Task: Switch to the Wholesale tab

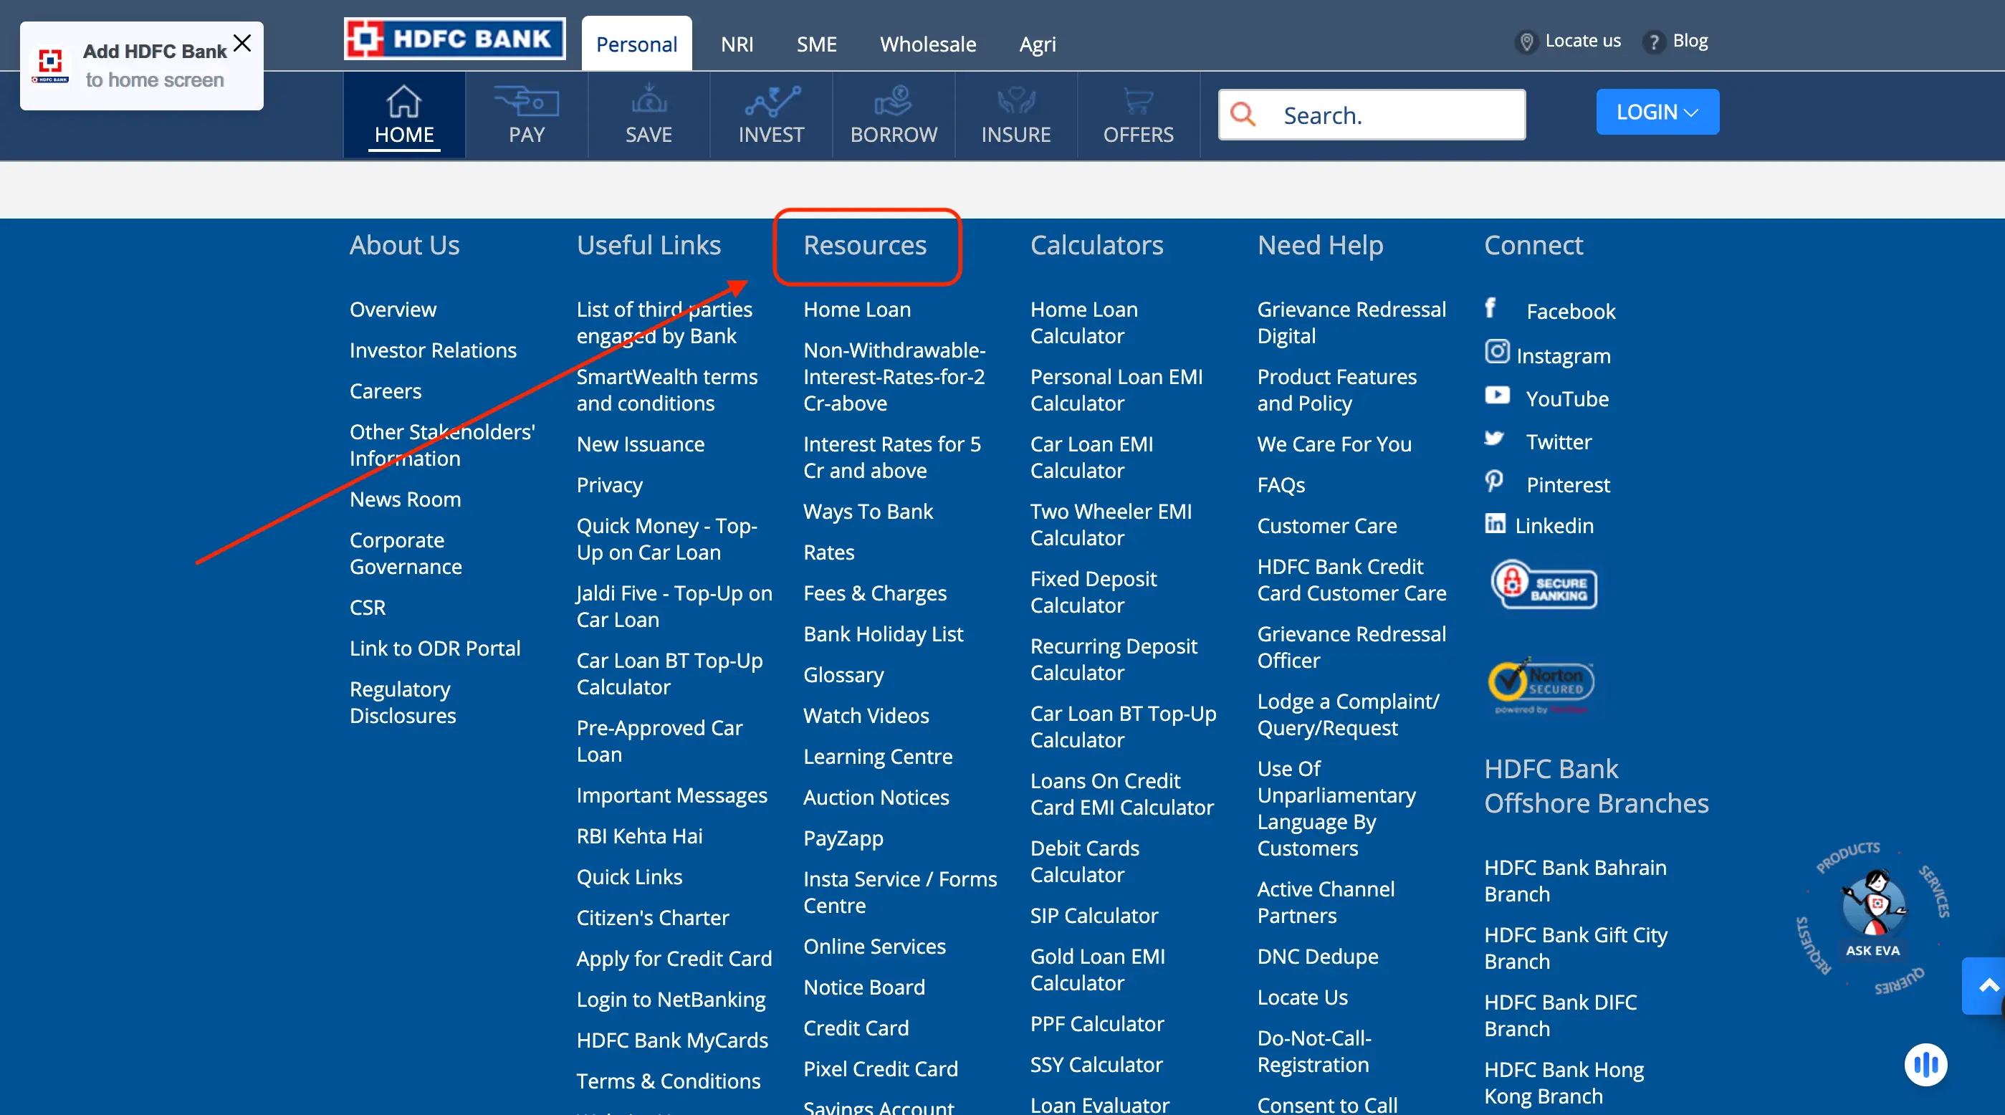Action: pyautogui.click(x=928, y=44)
